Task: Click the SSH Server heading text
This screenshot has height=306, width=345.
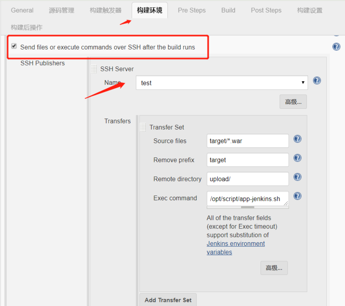Action: (117, 69)
